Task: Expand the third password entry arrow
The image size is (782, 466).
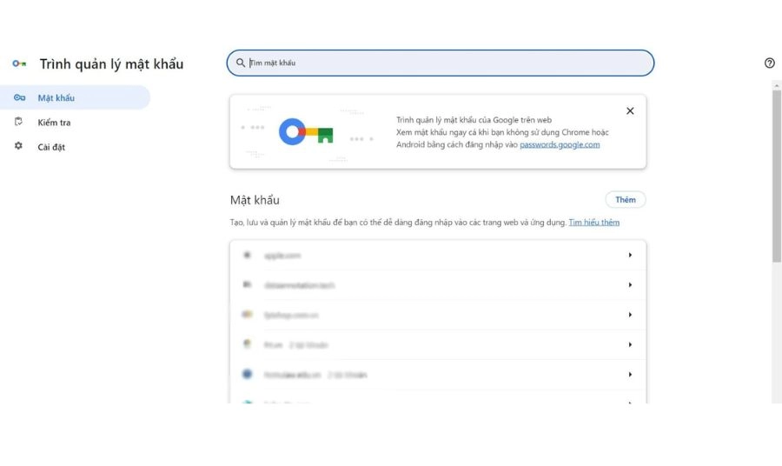Action: pyautogui.click(x=630, y=315)
